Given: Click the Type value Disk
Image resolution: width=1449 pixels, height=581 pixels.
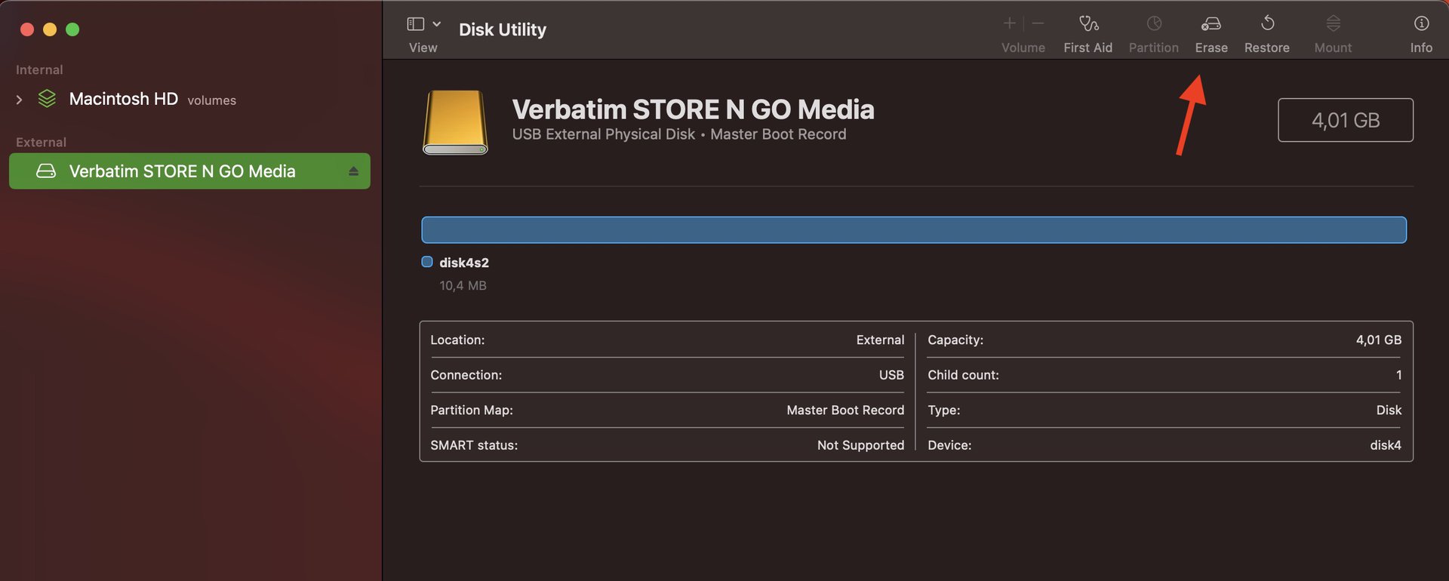Looking at the screenshot, I should 1389,410.
